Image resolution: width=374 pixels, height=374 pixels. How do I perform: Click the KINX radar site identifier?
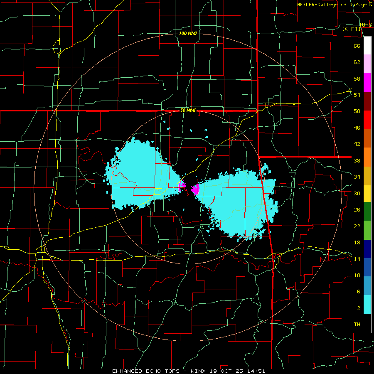tap(199, 371)
